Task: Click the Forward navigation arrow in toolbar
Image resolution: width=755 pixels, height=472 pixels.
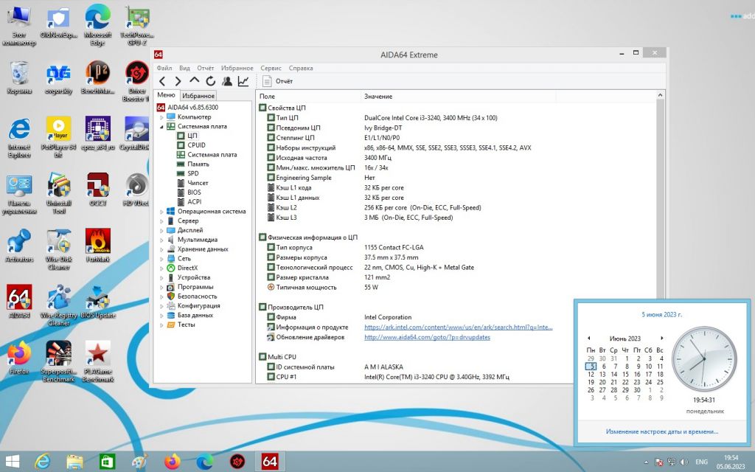Action: pos(178,81)
